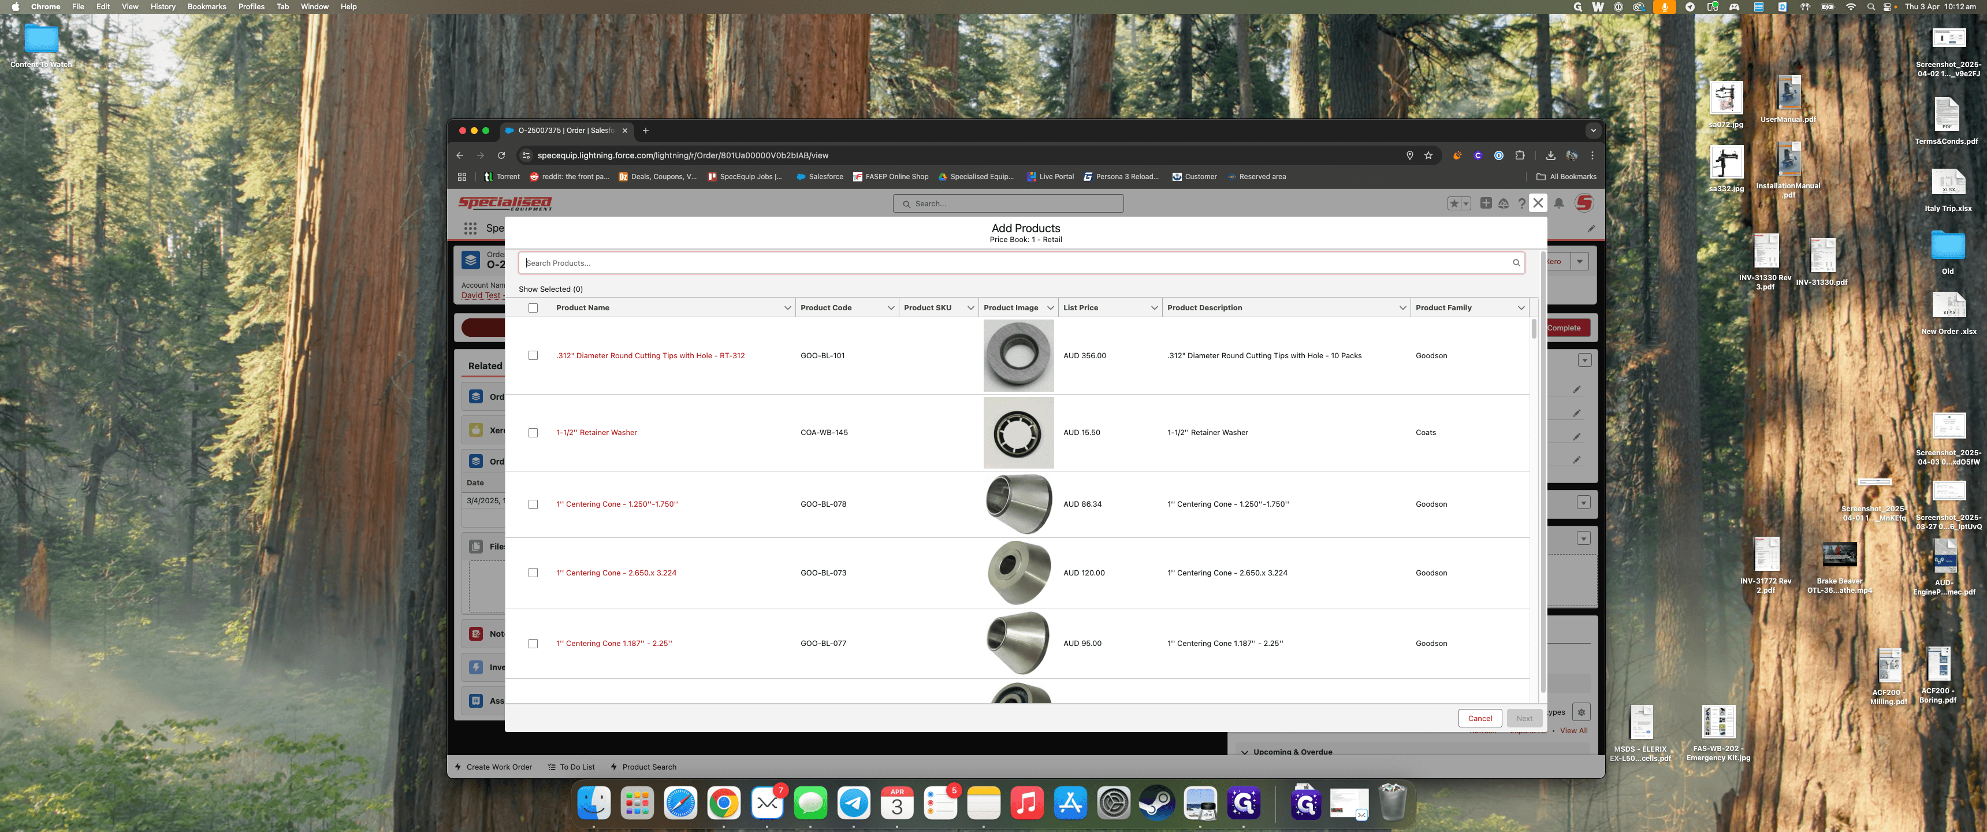Viewport: 1987px width, 832px height.
Task: Click the Chrome downloads icon
Action: click(1550, 155)
